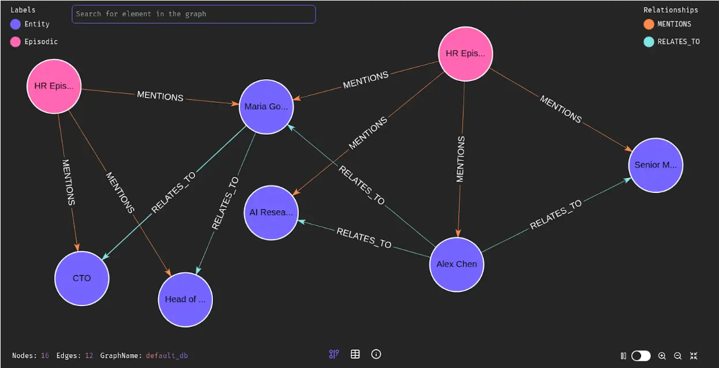Click the AI Resea... node
Image resolution: width=719 pixels, height=368 pixels.
[x=271, y=213]
